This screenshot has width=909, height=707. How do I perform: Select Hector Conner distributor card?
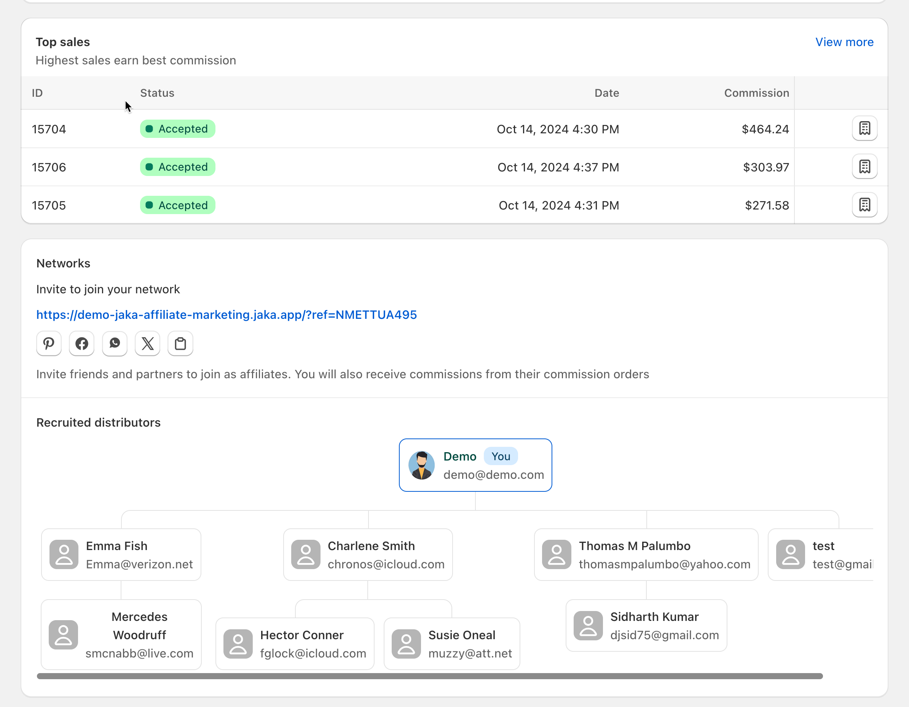tap(295, 644)
